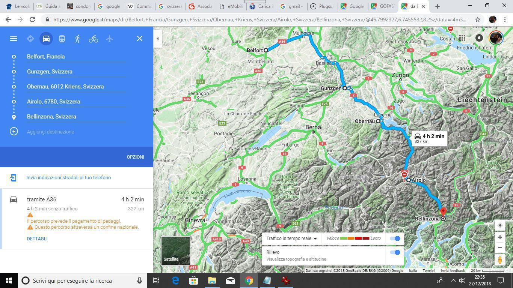513x288 pixels.
Task: Click Invia indicazioni stradali al tuo telefono
Action: click(69, 178)
